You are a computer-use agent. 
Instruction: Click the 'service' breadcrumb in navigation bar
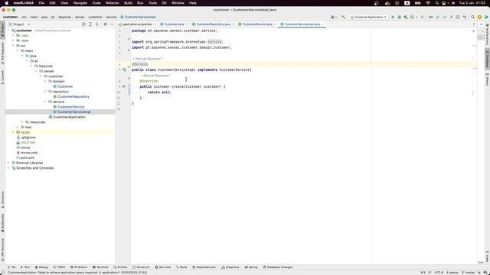click(111, 17)
